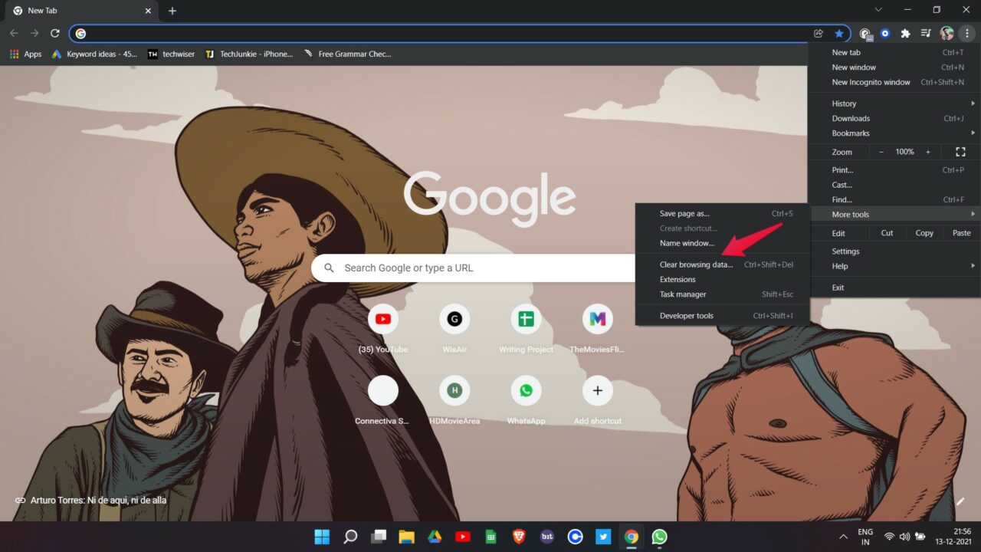
Task: Open the TechJunkie bookmark
Action: pyautogui.click(x=249, y=54)
